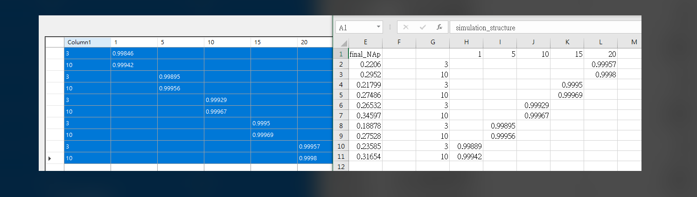This screenshot has width=697, height=197.
Task: Click data grid column header 15
Action: (274, 42)
